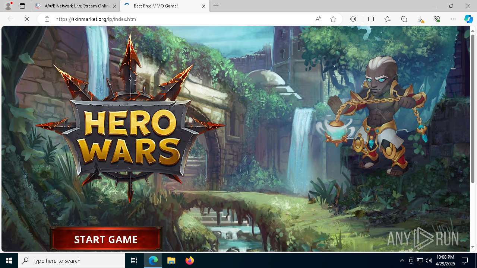Open the notifications center
The image size is (477, 268).
[465, 261]
